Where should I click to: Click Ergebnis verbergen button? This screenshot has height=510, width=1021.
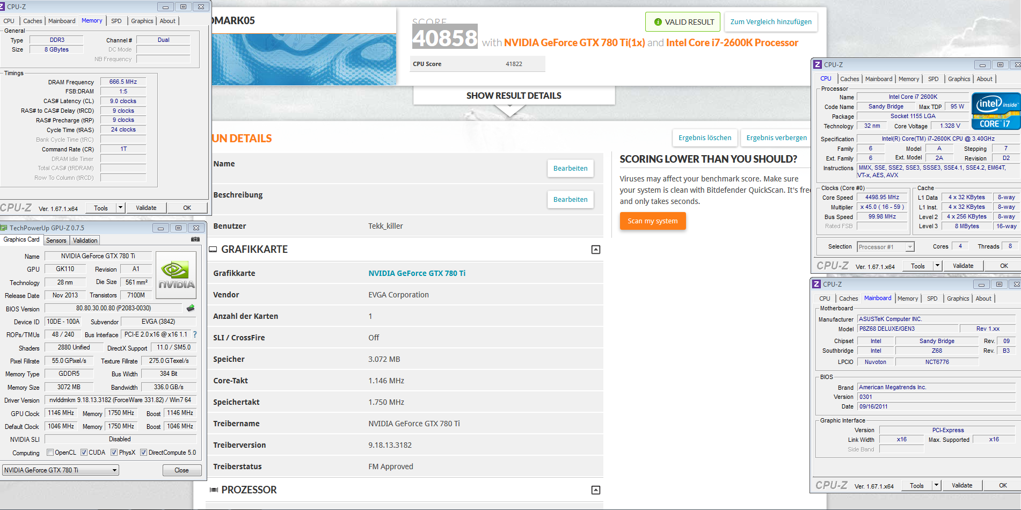pyautogui.click(x=776, y=138)
